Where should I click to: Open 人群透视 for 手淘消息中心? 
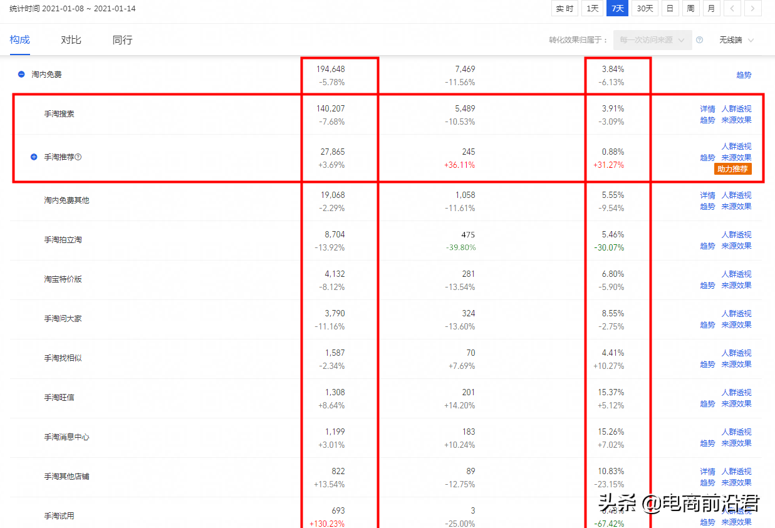point(736,432)
